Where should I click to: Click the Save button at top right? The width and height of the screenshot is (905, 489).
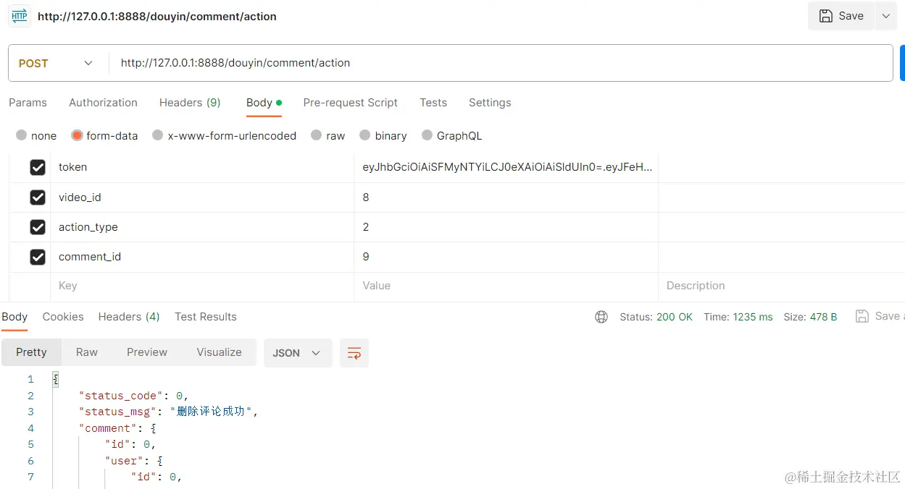tap(841, 16)
